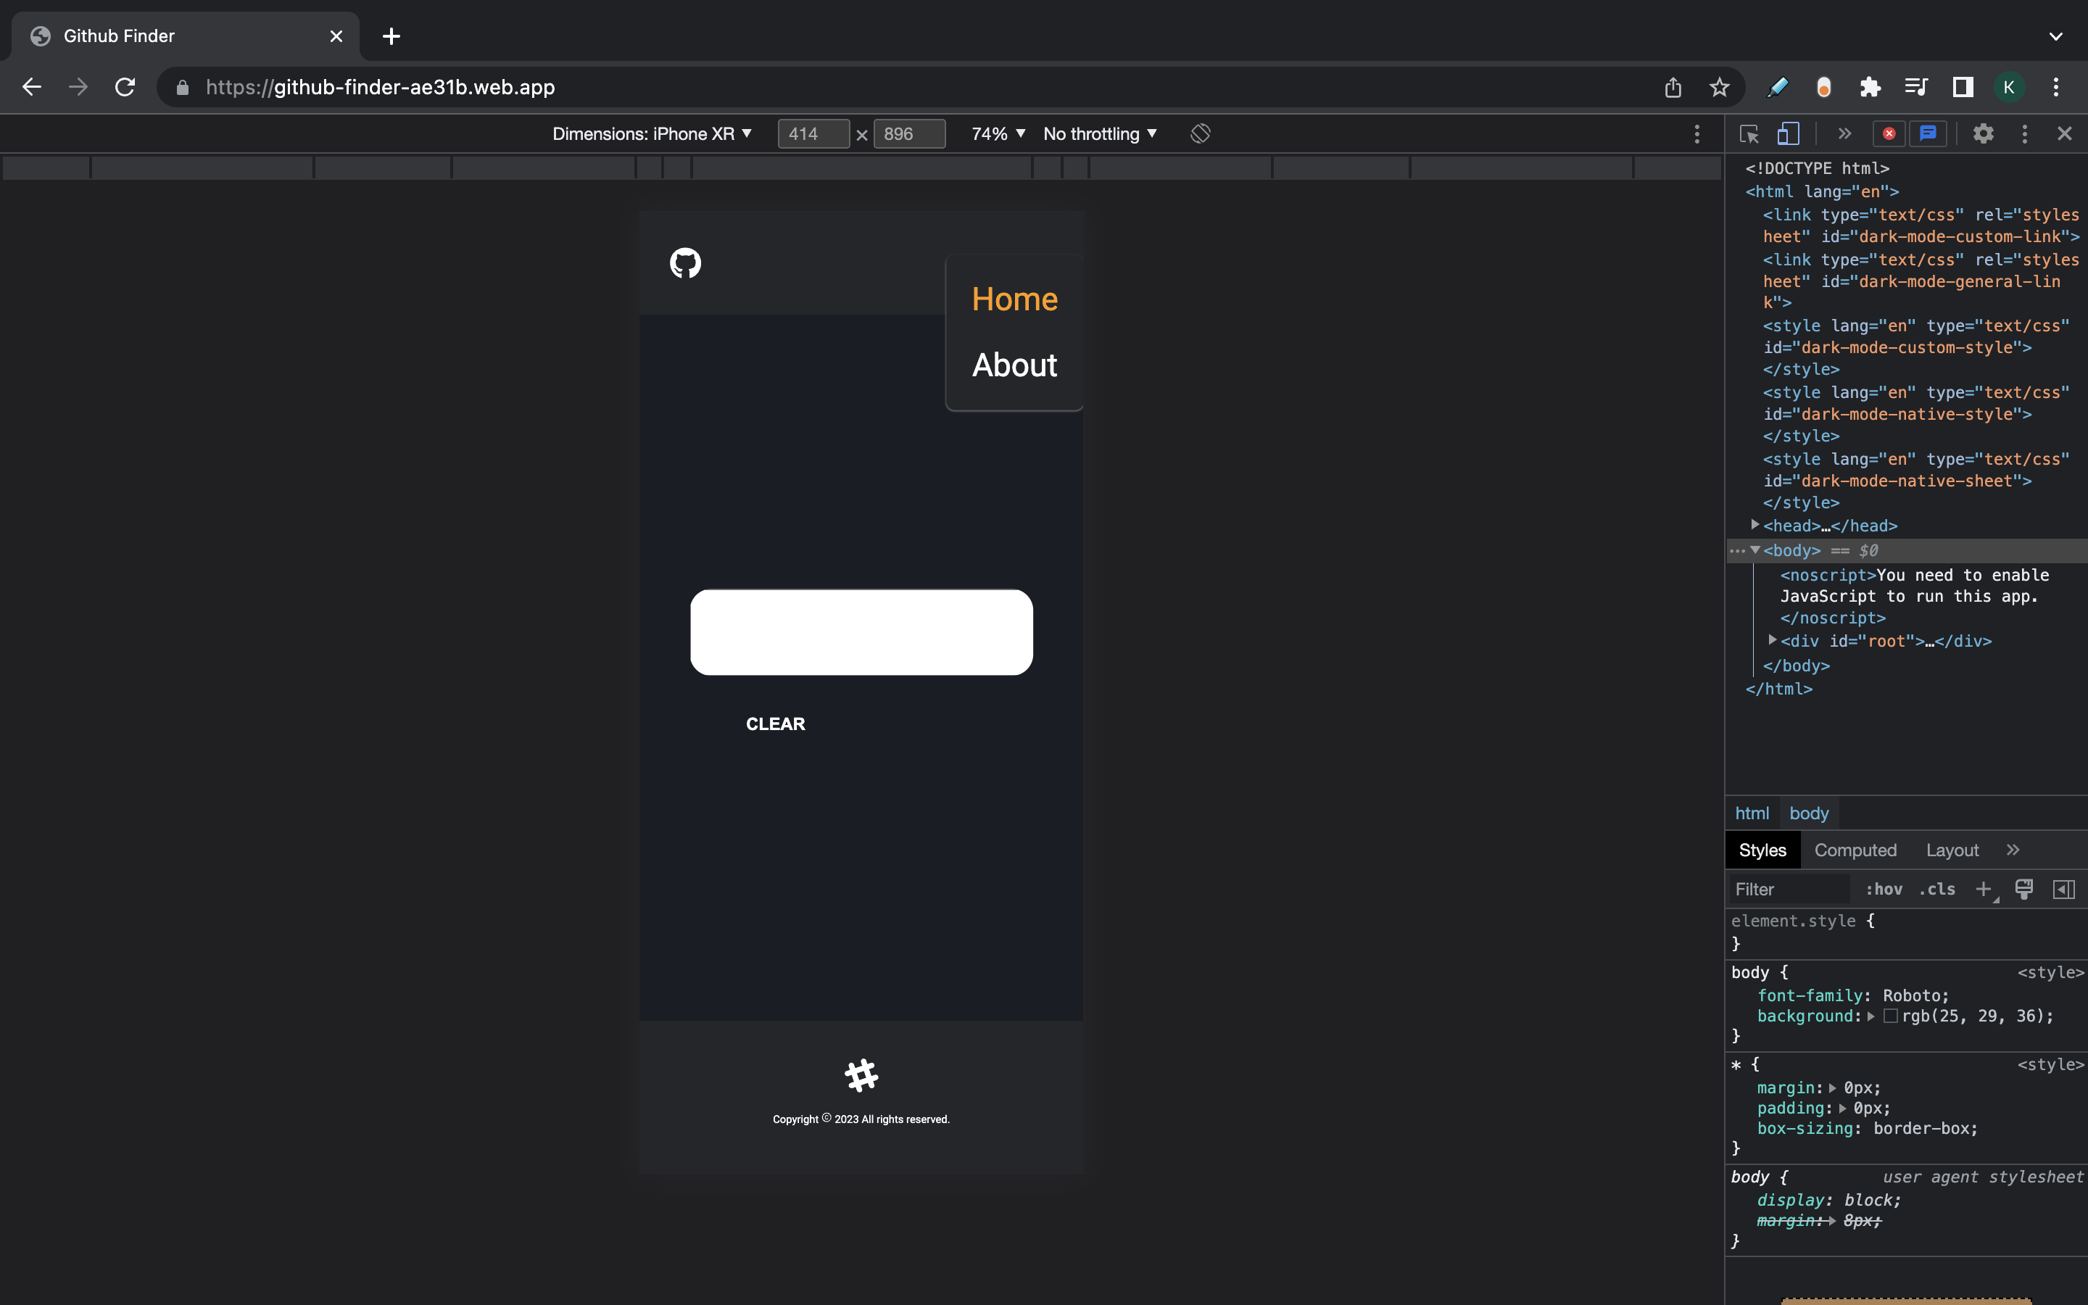Toggle the device toolbar icon
Image resolution: width=2088 pixels, height=1305 pixels.
tap(1788, 134)
